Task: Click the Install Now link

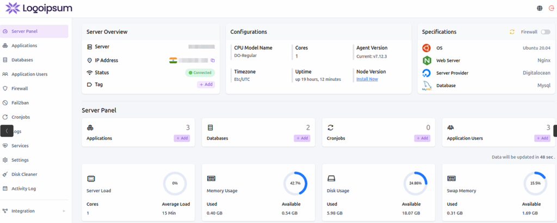Action: [x=367, y=79]
